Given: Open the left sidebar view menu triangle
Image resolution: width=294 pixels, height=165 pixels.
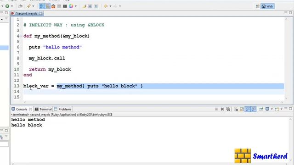Looking at the screenshot, I should 6,18.
